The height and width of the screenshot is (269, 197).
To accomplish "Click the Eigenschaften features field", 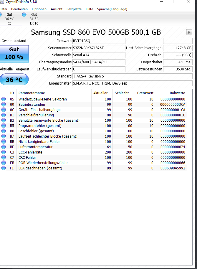I will tap(132, 83).
